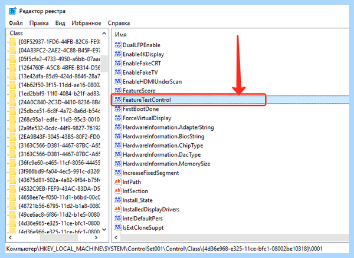Select the HardwareInformation.DacType value
Screen dimensions: 354x258
click(x=162, y=154)
